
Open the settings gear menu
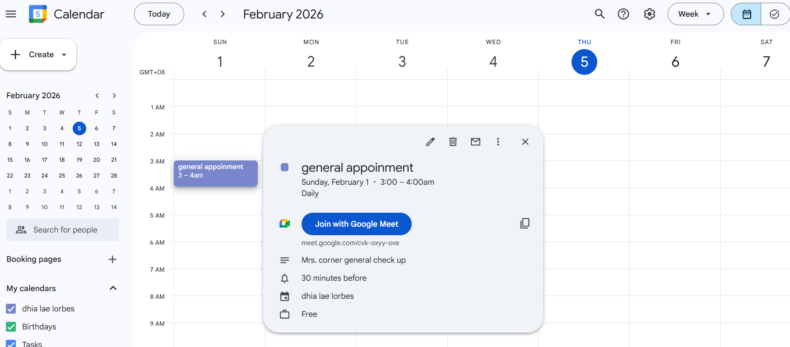click(649, 14)
